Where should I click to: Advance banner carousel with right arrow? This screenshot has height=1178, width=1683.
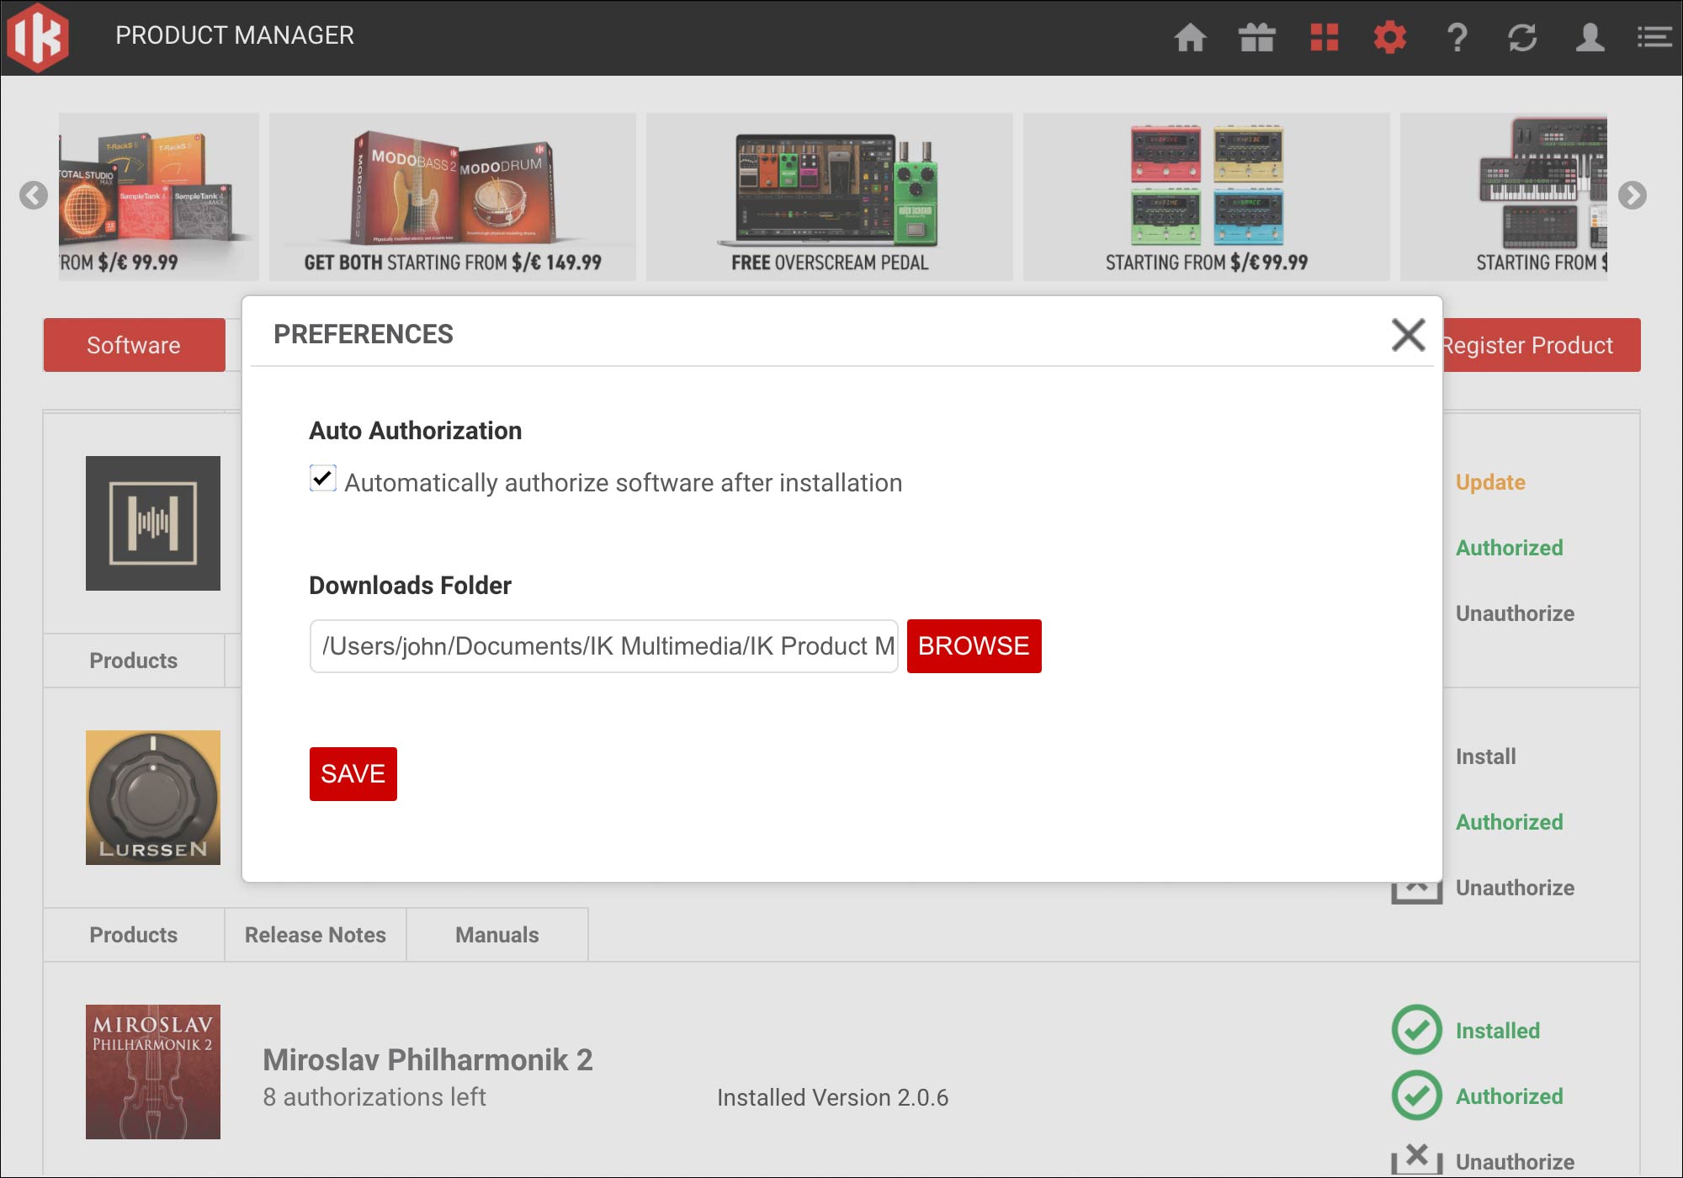[1632, 195]
